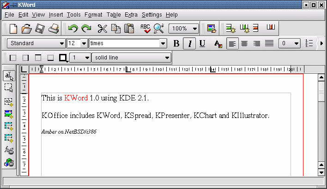327x189 pixels.
Task: Insert table row icon in toolbar
Action: coord(230,29)
